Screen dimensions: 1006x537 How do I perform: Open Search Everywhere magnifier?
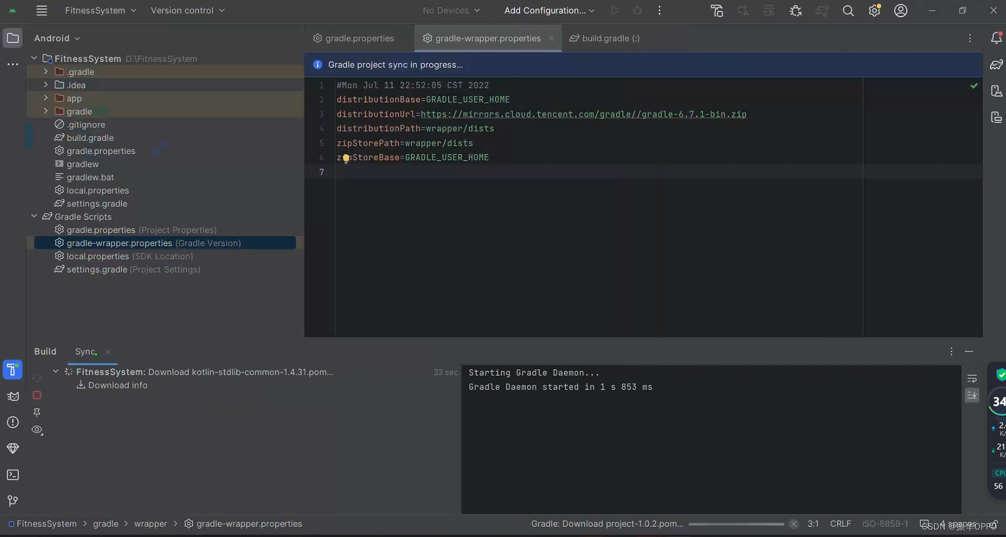point(848,10)
